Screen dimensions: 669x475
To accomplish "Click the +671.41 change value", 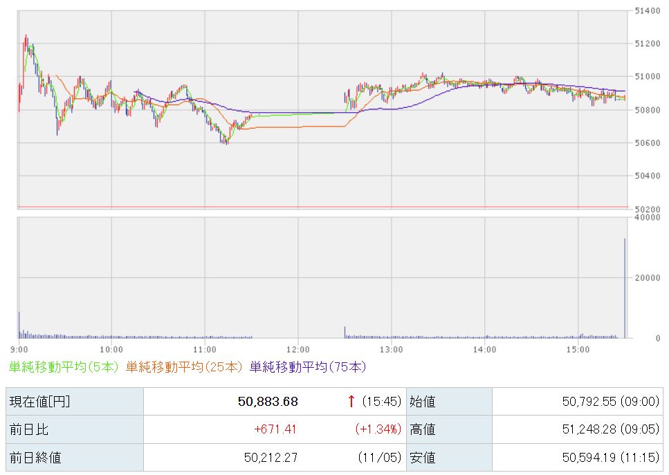I will click(275, 429).
